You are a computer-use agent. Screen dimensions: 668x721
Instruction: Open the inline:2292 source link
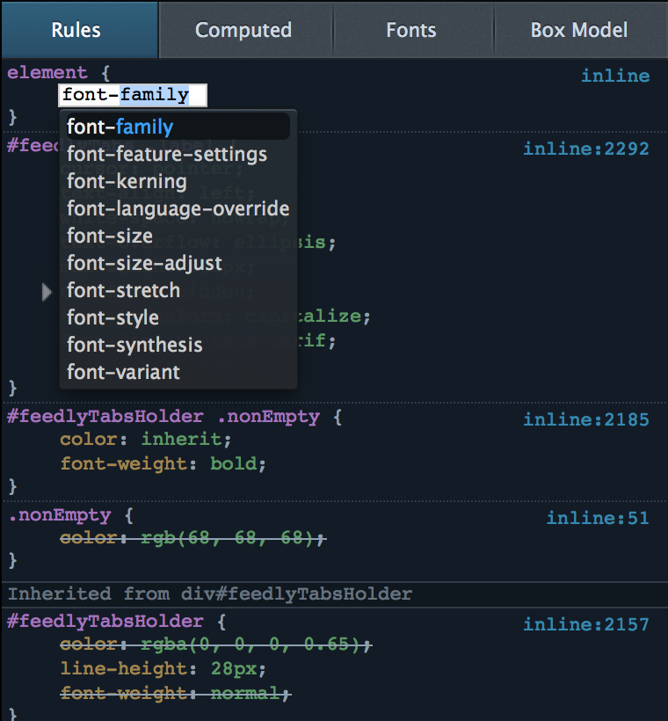(585, 149)
